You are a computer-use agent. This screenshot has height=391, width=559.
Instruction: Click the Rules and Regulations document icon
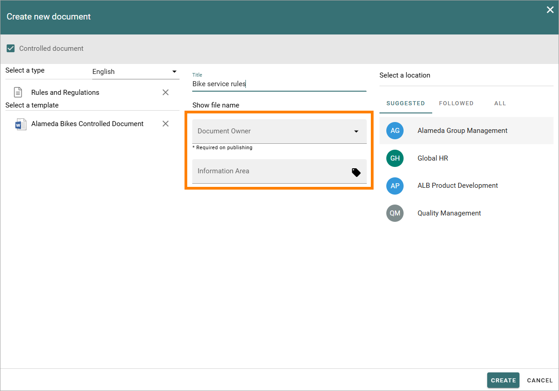click(18, 93)
